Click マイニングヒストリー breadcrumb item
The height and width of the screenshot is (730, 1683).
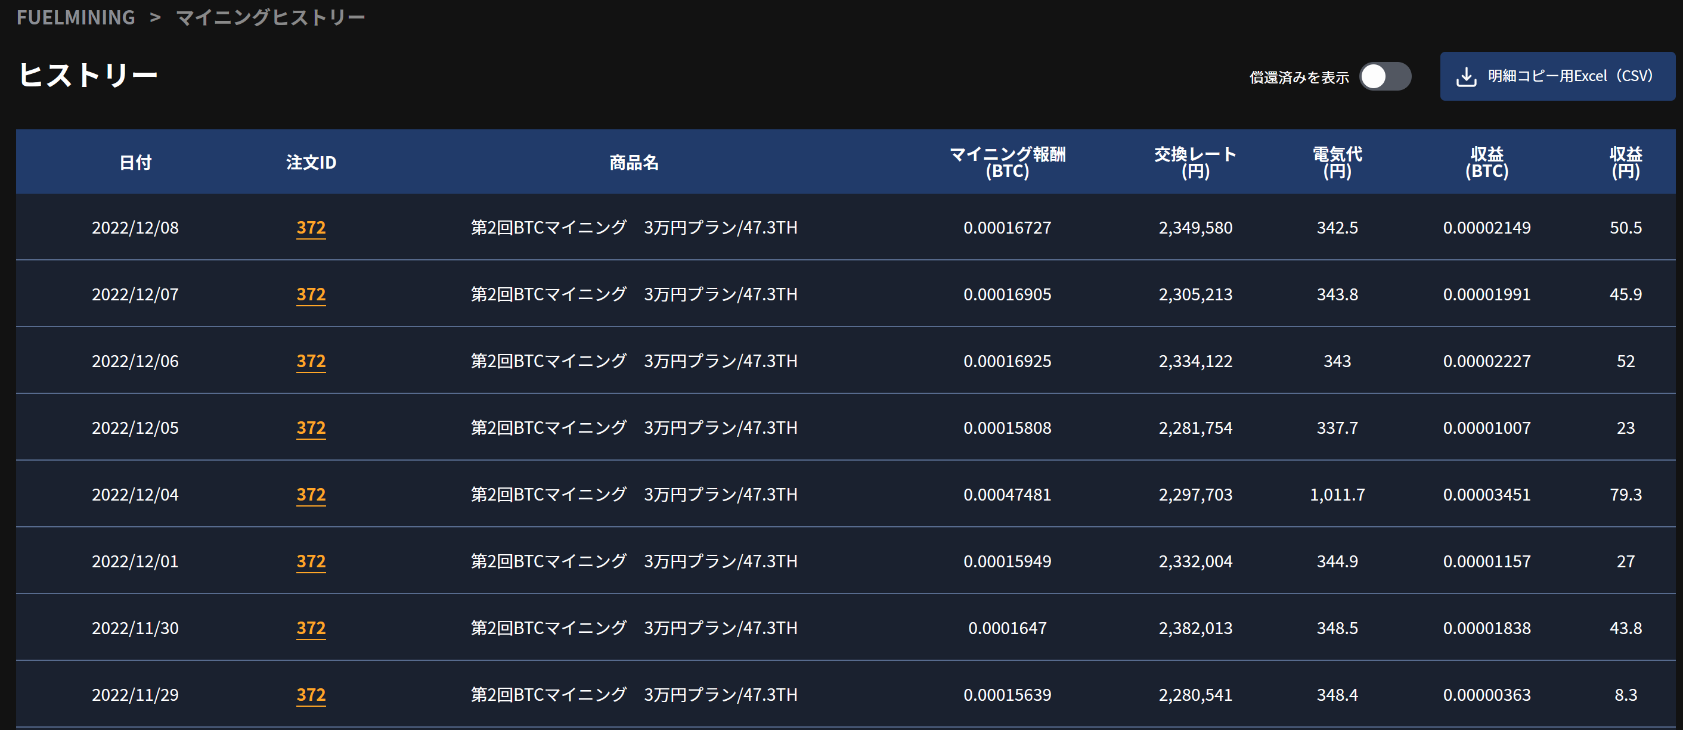coord(271,18)
